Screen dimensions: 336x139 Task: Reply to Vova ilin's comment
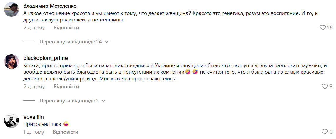(x=66, y=132)
